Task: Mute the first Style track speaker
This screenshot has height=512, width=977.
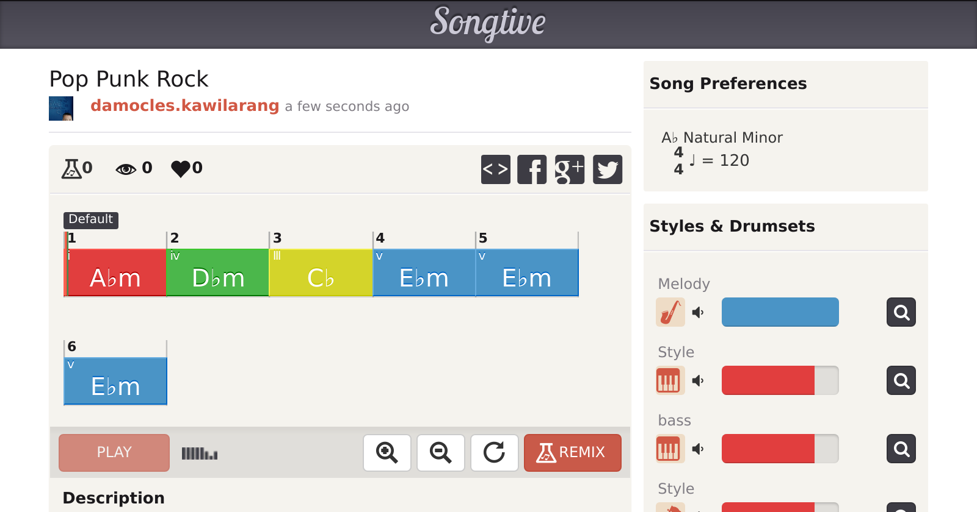Action: [x=698, y=381]
